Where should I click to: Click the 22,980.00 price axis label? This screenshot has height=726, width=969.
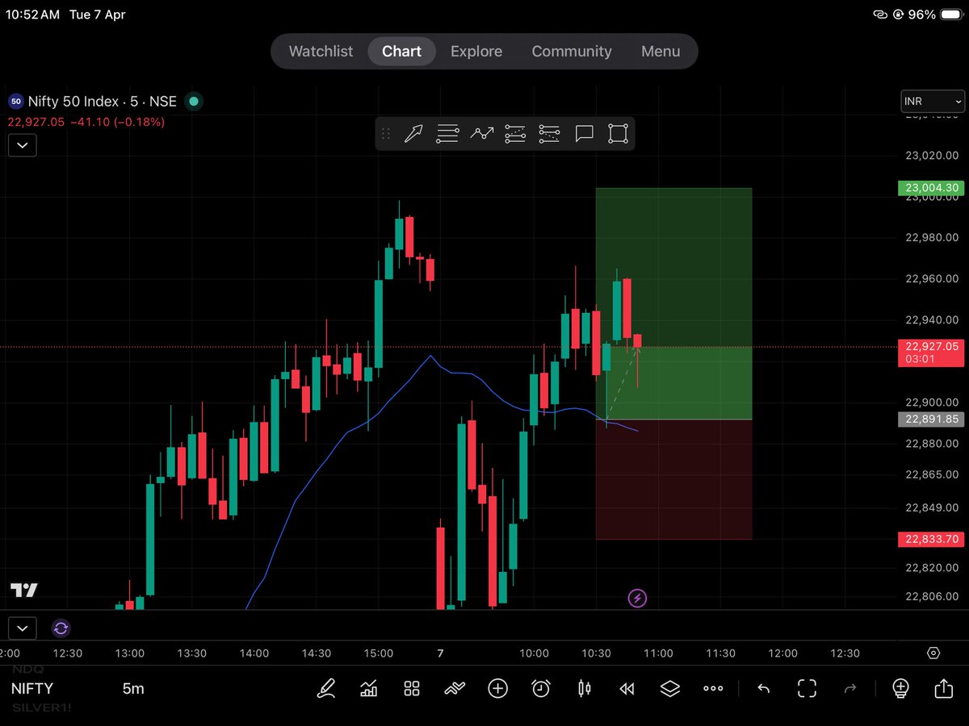click(932, 237)
